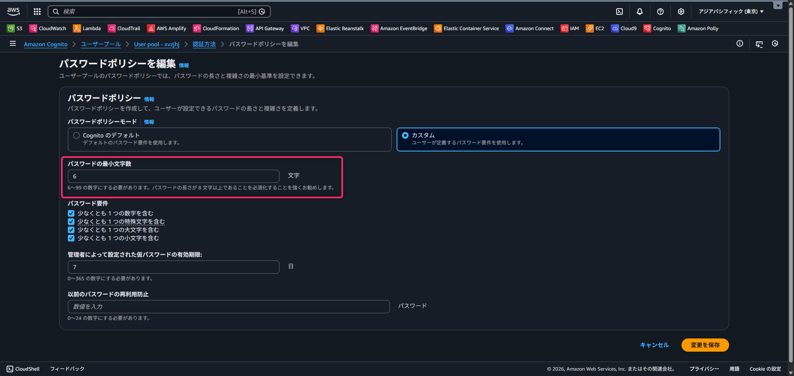Toggle the side navigation hamburger menu
The width and height of the screenshot is (794, 376).
click(13, 43)
